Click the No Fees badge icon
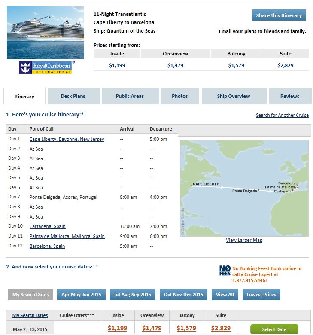 coord(225,271)
